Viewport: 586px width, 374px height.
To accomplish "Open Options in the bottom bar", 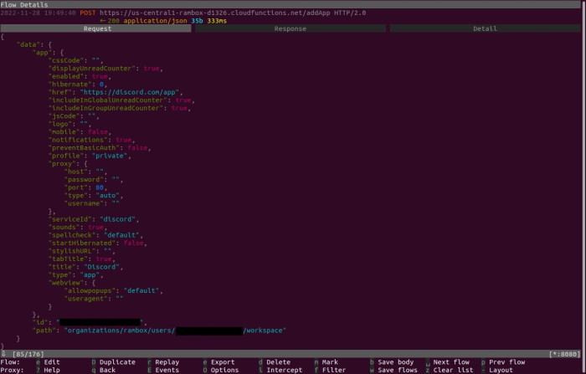I will tap(224, 369).
